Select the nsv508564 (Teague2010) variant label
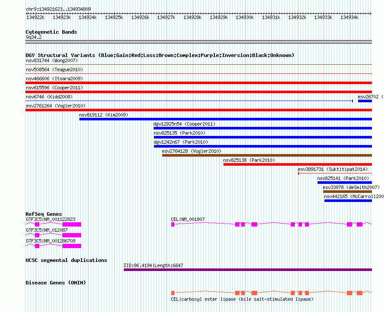384x312 pixels. [54, 69]
